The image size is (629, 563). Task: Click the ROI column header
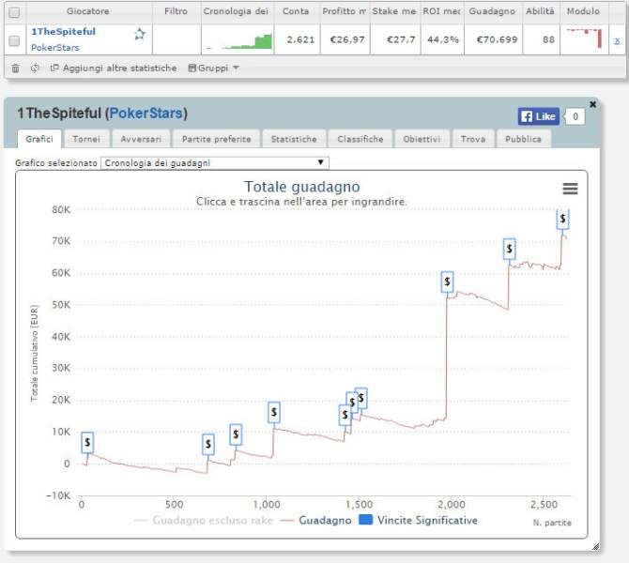point(441,11)
